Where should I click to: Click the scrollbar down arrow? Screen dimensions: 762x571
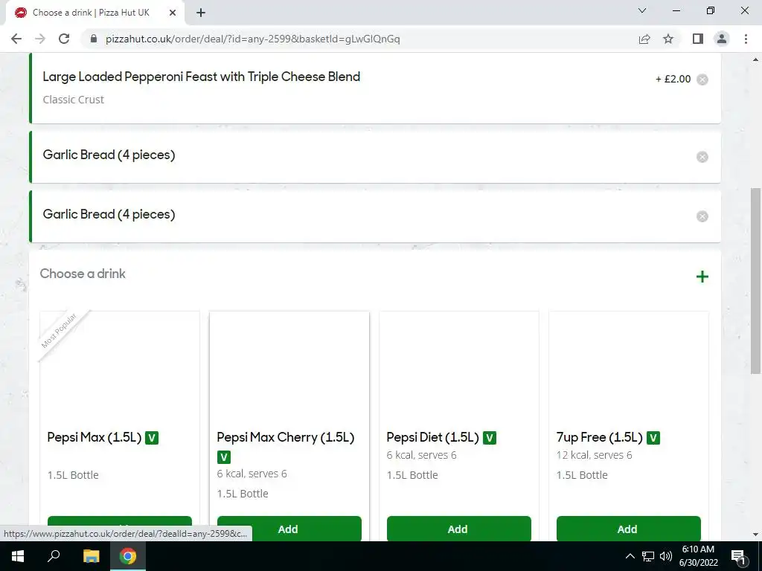755,535
